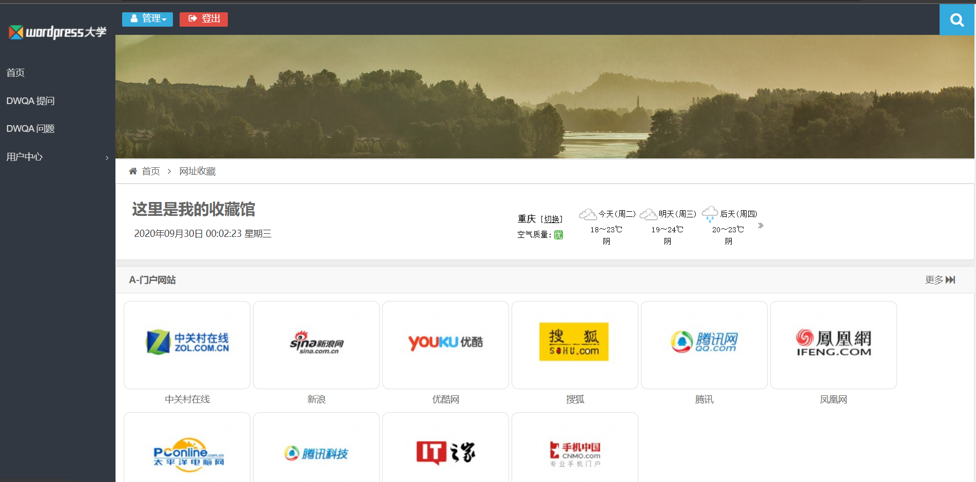Click the wordpress大学 site logo
This screenshot has height=482, width=976.
57,32
